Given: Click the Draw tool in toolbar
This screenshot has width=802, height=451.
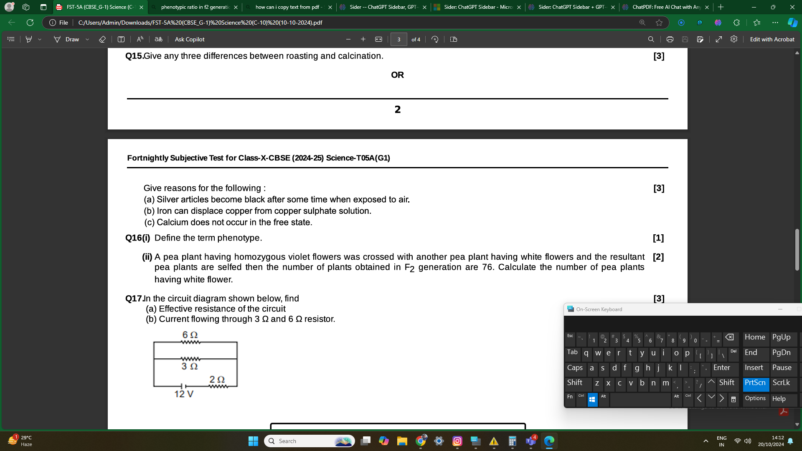Looking at the screenshot, I should pyautogui.click(x=72, y=39).
